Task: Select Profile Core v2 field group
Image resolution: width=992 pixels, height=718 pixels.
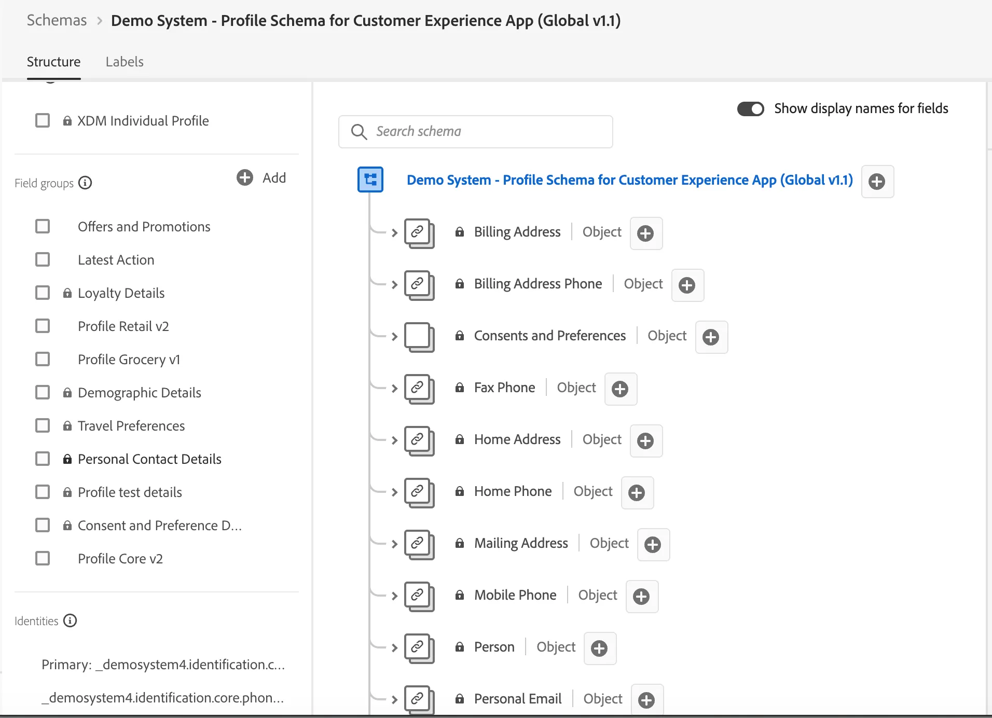Action: pos(120,559)
